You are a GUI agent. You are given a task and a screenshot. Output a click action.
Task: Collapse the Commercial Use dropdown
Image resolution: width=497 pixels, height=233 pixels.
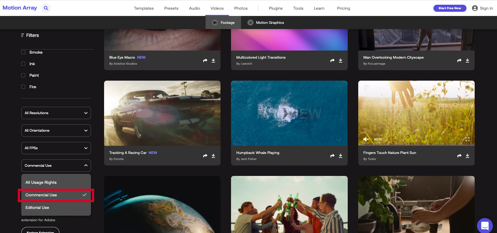pyautogui.click(x=56, y=165)
